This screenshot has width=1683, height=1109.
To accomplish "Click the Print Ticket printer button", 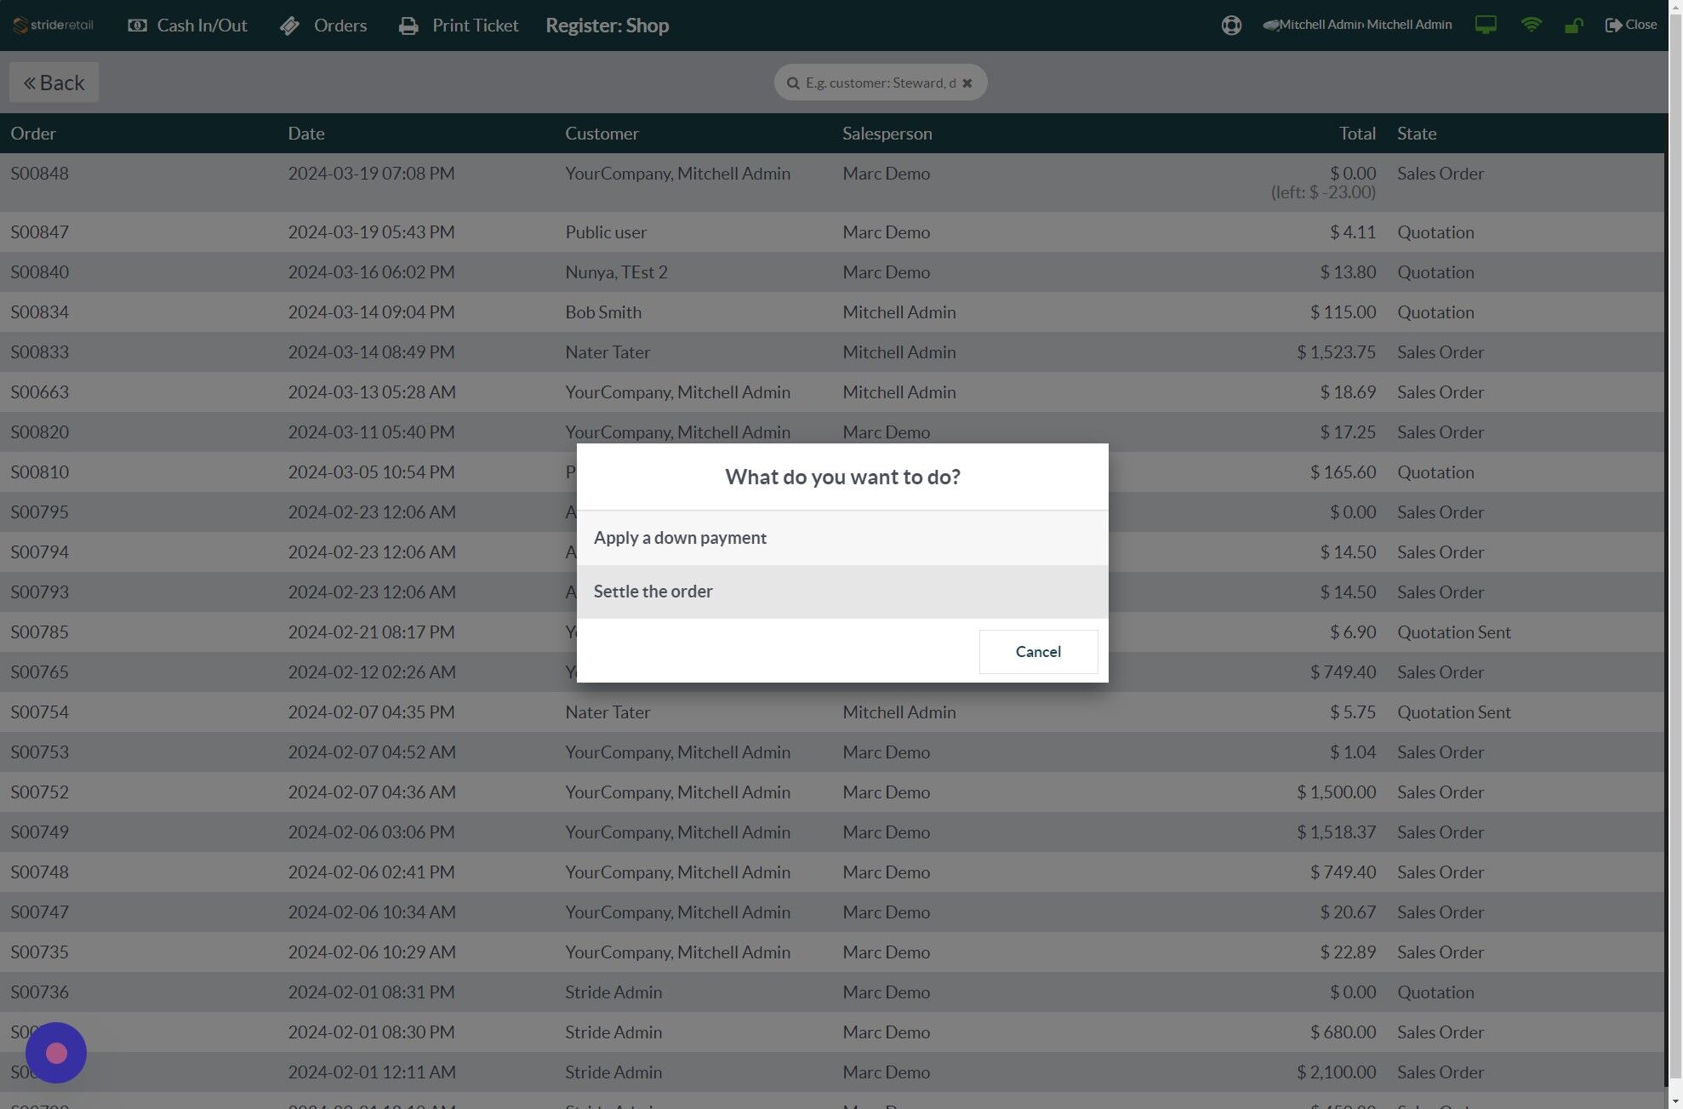I will 459,26.
